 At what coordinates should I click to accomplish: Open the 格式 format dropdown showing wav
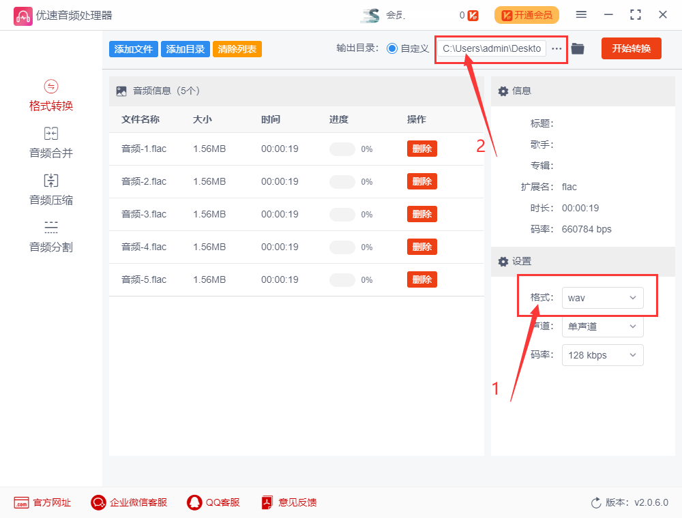coord(602,298)
